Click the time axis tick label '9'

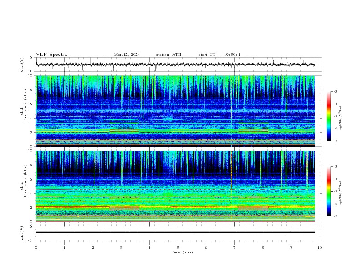click(291, 248)
